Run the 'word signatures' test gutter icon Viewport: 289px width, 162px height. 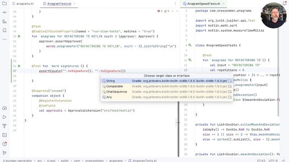[19, 66]
